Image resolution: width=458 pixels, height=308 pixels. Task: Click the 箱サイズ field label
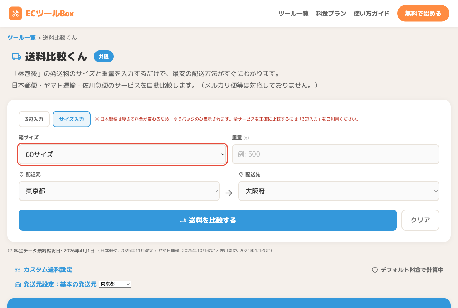(x=29, y=138)
